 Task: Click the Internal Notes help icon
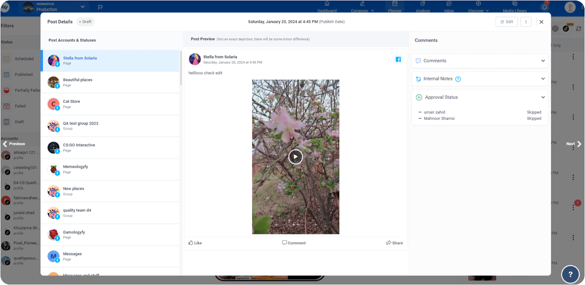[458, 79]
